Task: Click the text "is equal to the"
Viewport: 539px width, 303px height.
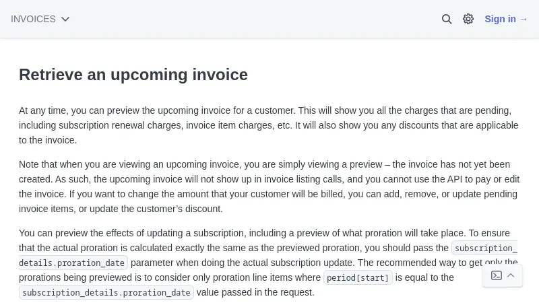Action: pyautogui.click(x=424, y=277)
